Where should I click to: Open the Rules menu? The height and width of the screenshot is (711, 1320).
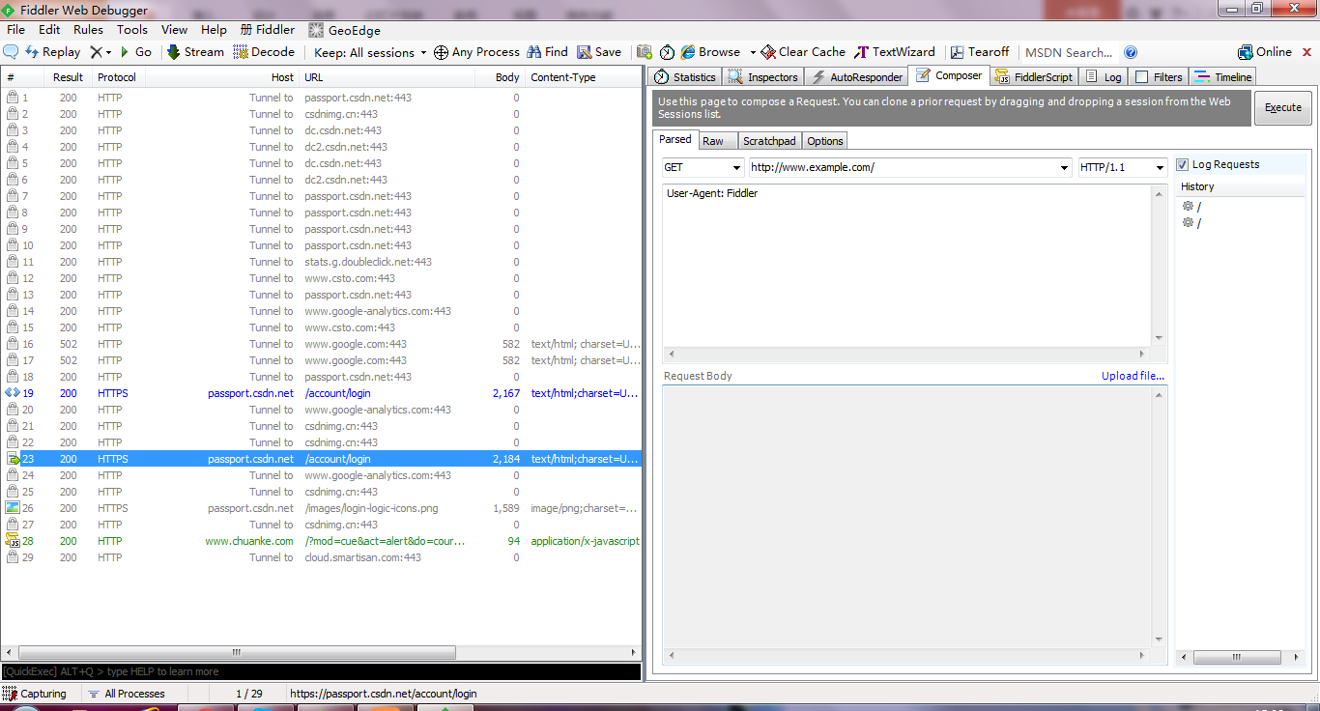coord(88,30)
